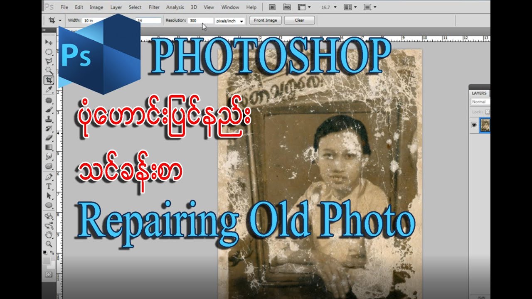Screen dimensions: 532x299
Task: Select the Quick Selection tool
Action: tap(49, 70)
